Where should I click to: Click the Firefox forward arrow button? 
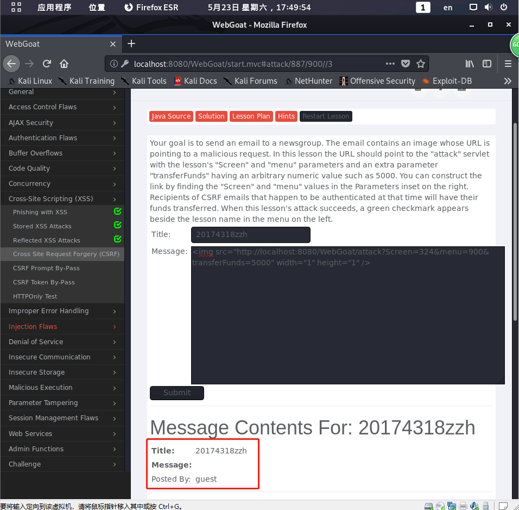[29, 64]
